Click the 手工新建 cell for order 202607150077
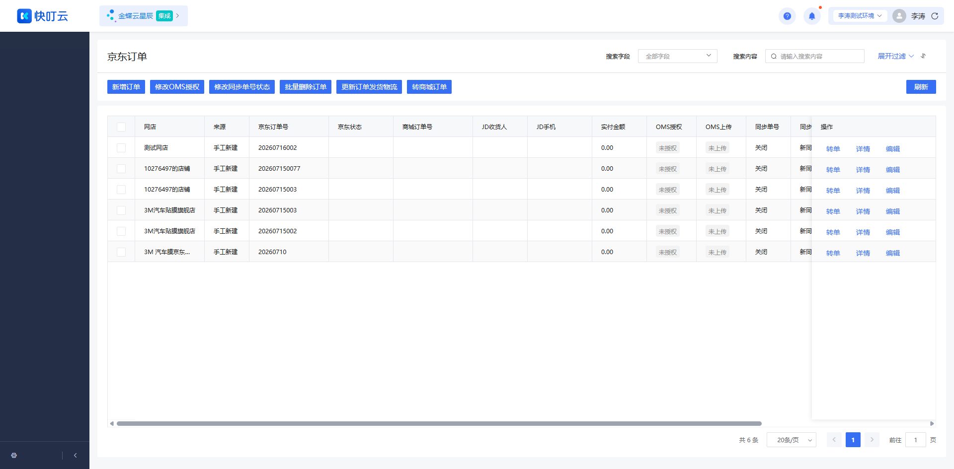Image resolution: width=954 pixels, height=469 pixels. tap(226, 169)
